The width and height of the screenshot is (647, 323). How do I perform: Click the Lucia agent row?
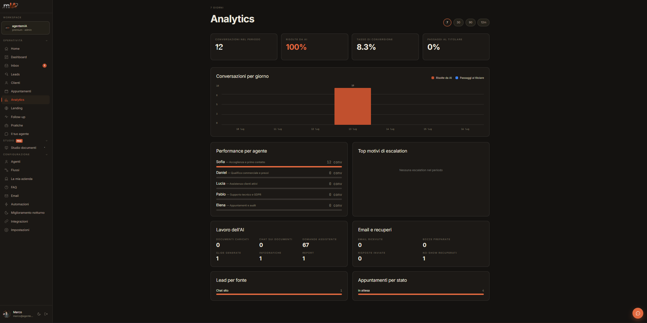click(279, 185)
